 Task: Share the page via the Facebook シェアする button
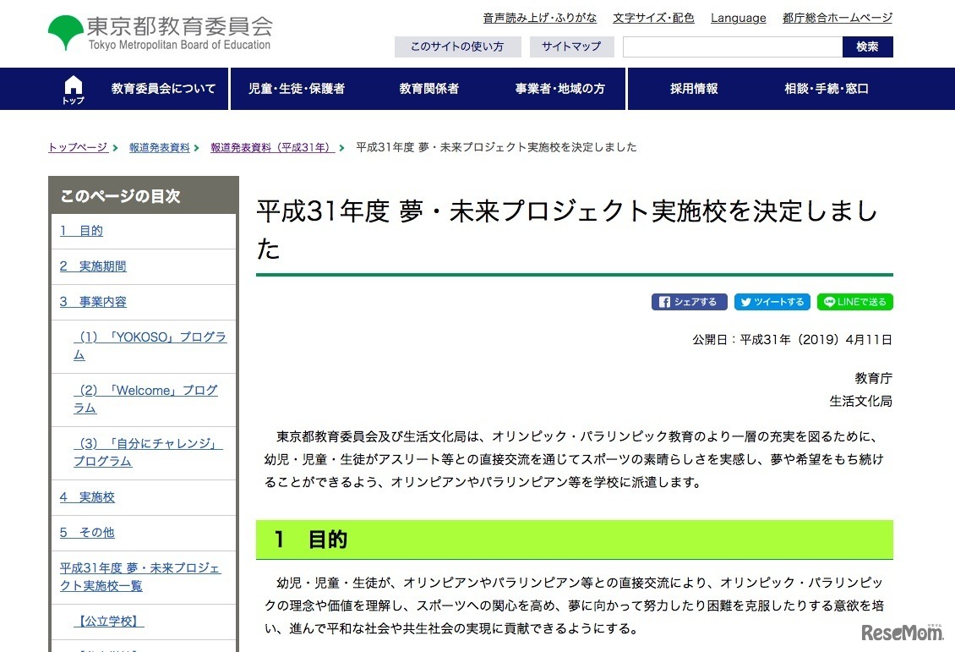click(690, 301)
